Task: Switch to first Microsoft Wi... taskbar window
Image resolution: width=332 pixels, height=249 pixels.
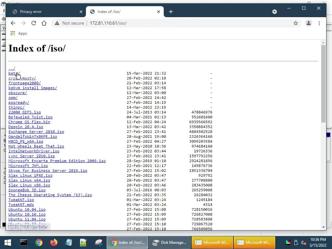Action: [212, 243]
